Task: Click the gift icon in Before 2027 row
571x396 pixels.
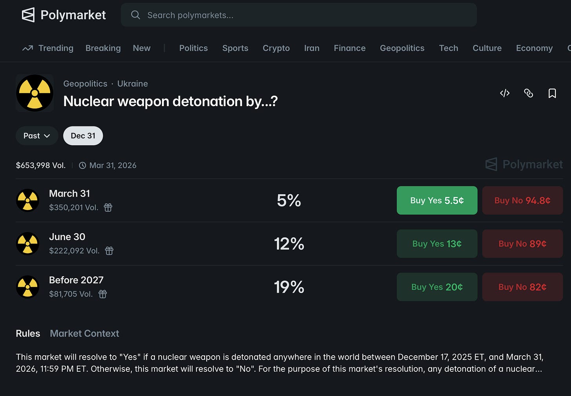Action: tap(103, 294)
